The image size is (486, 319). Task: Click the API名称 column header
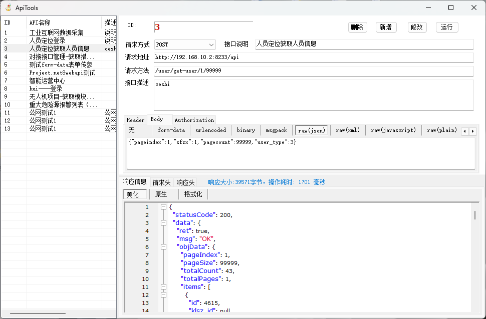click(64, 22)
